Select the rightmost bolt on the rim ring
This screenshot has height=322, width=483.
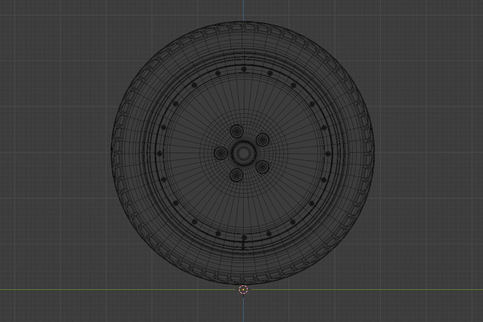[x=328, y=154]
